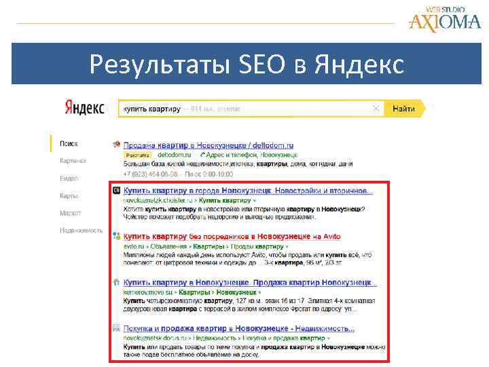Viewport: 489px width, 367px height.
Task: Click the kemerovo.move.su breadcrumb domain
Action: coord(148,292)
